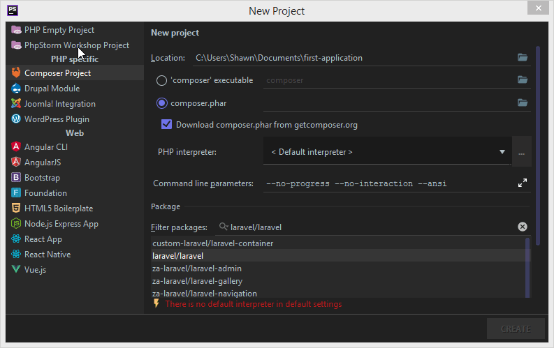Click the HTML5 Boilerplate icon

point(16,208)
